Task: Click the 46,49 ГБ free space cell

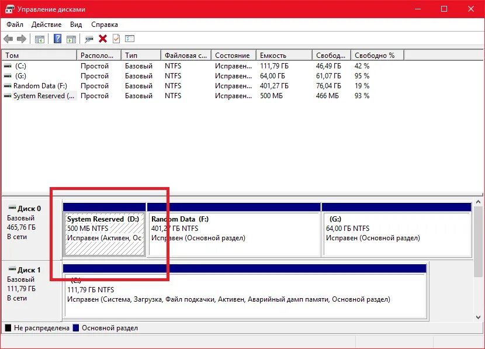Action: [328, 66]
